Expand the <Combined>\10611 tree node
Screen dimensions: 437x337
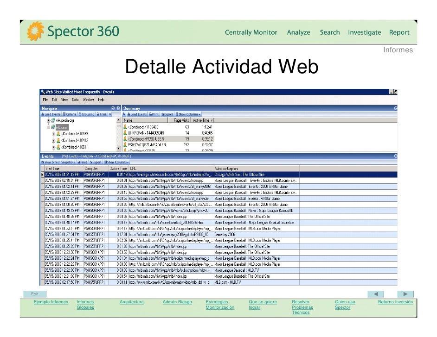click(54, 147)
